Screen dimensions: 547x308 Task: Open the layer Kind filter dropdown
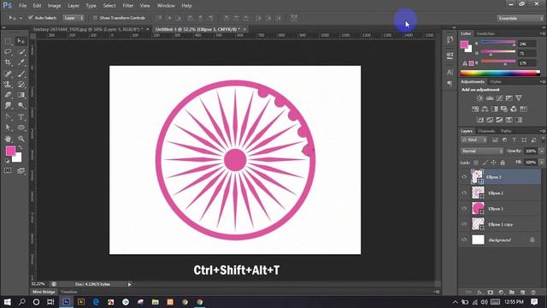474,139
